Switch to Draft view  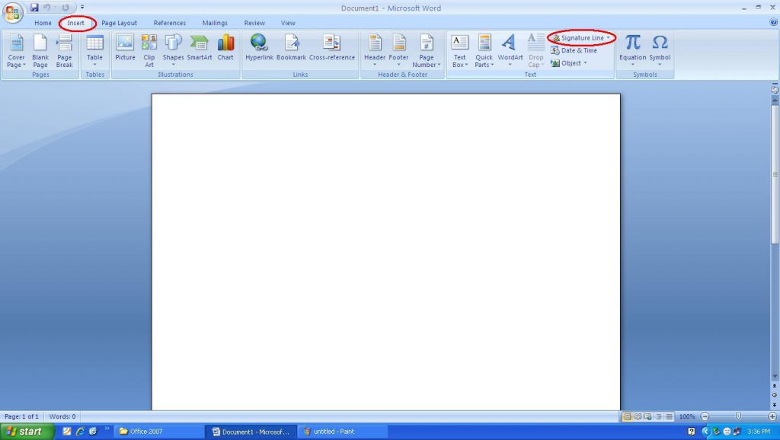pyautogui.click(x=669, y=416)
